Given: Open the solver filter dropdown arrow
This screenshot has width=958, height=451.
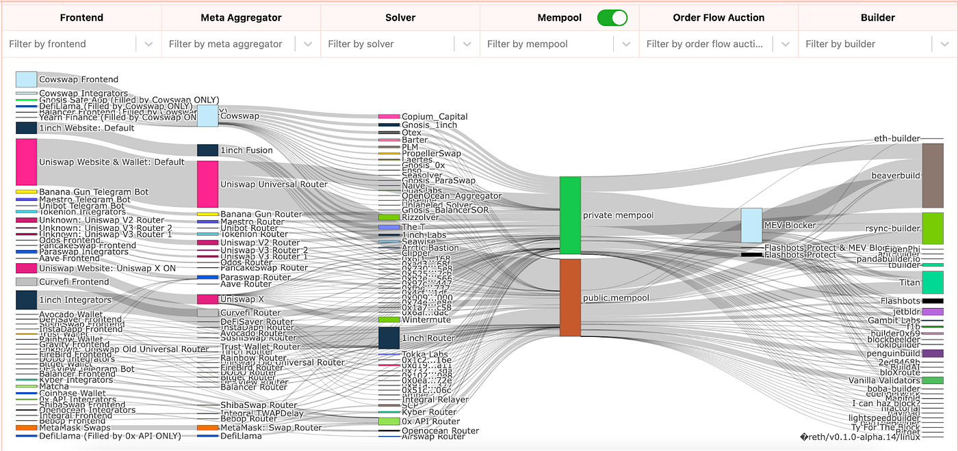Looking at the screenshot, I should point(467,44).
